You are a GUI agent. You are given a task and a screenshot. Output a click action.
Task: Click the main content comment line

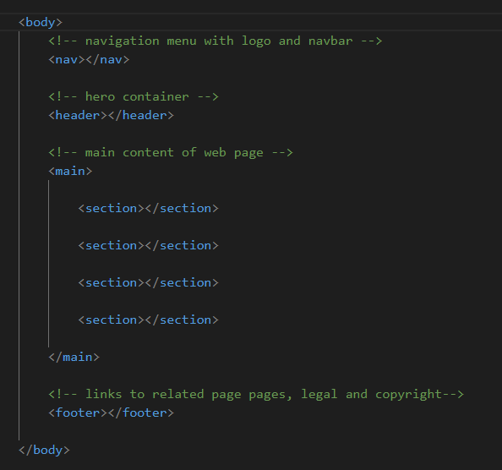click(171, 152)
